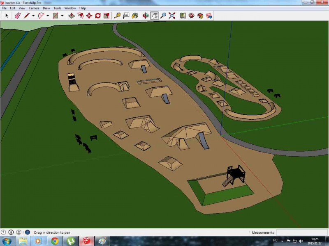Open the Arc tool dropdown arrow

tap(48, 16)
